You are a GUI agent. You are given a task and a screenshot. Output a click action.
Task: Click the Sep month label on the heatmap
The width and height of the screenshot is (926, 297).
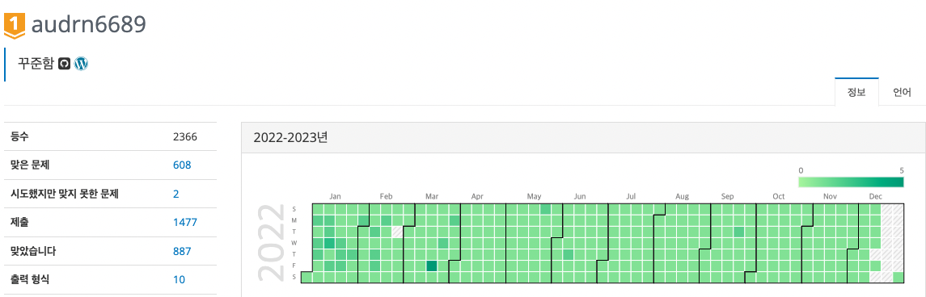[728, 196]
